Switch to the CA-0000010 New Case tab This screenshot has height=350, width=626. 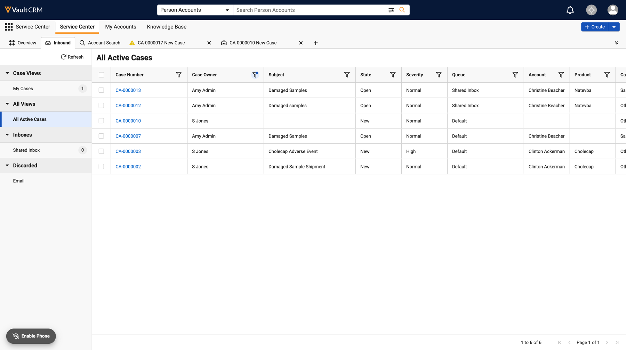(x=253, y=43)
